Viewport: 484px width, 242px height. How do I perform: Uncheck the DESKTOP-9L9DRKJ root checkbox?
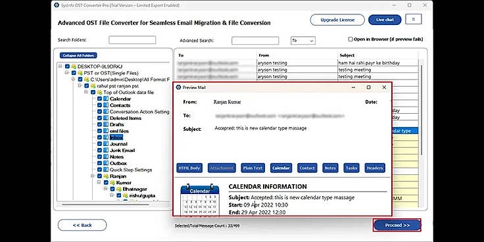[67, 66]
